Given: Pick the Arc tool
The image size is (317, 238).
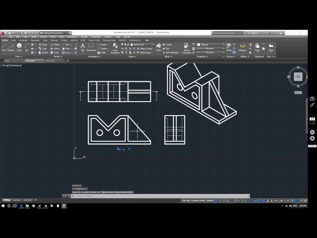Looking at the screenshot, I should coord(27,48).
